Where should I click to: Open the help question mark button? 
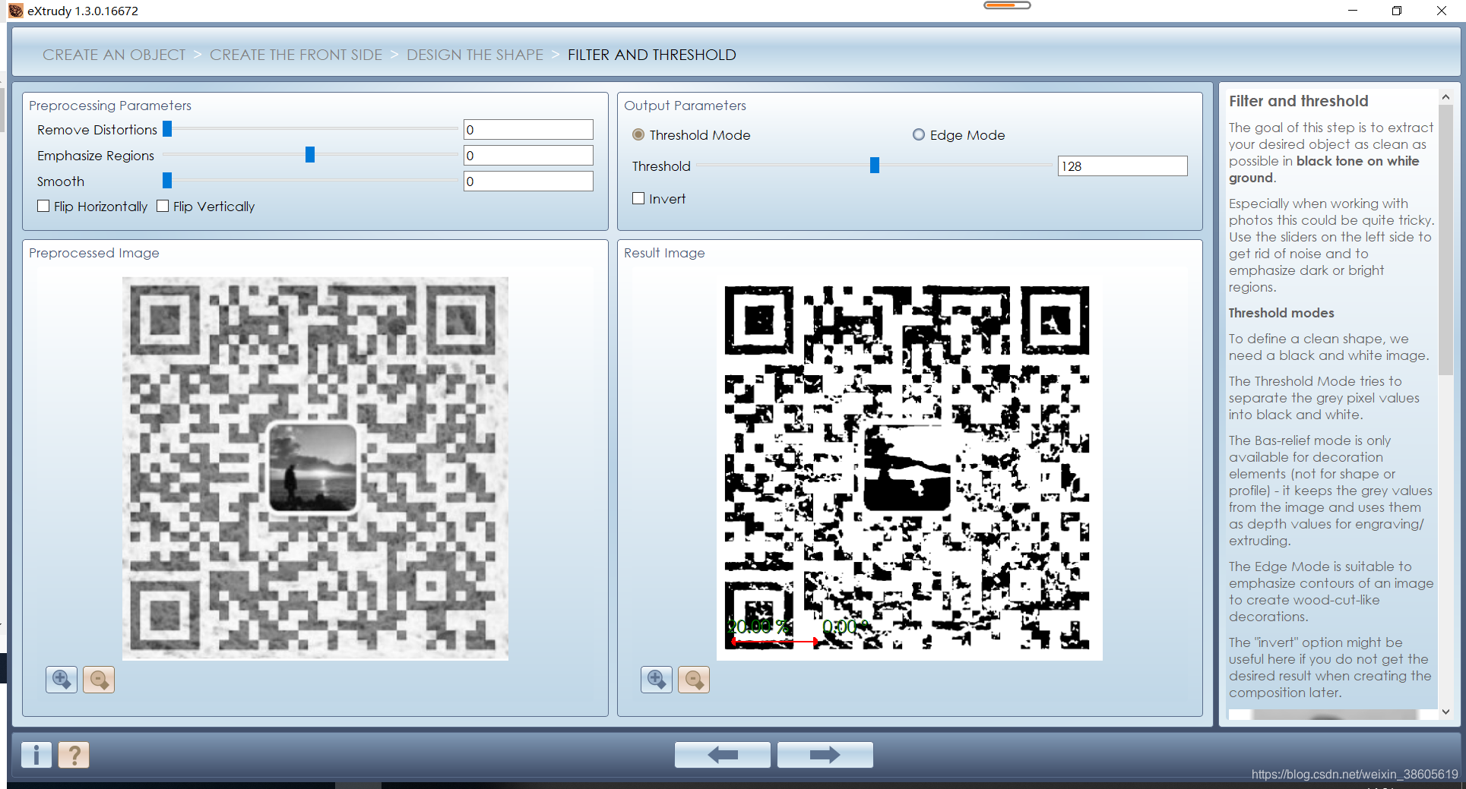pyautogui.click(x=74, y=755)
